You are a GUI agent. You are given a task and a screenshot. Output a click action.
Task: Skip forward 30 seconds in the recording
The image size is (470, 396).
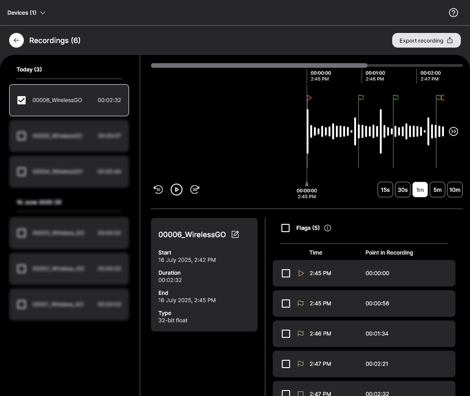tap(195, 190)
